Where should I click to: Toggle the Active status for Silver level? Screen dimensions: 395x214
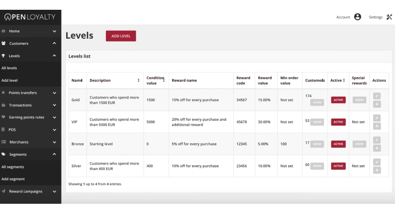click(338, 166)
